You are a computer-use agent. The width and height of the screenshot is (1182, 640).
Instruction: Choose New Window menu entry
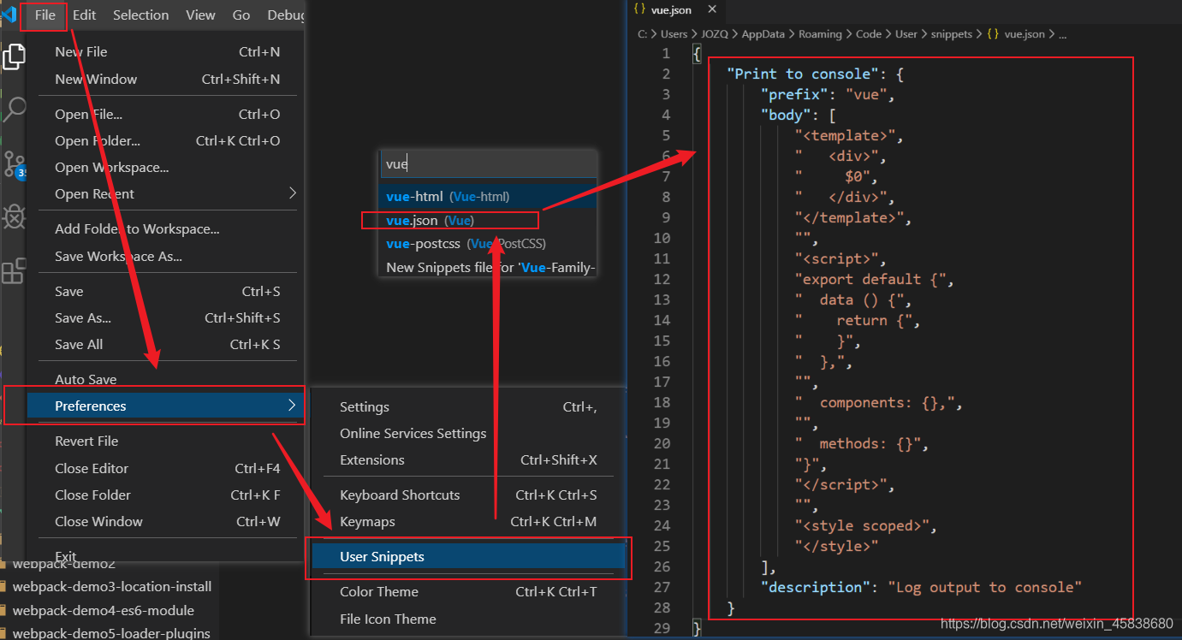[167, 79]
